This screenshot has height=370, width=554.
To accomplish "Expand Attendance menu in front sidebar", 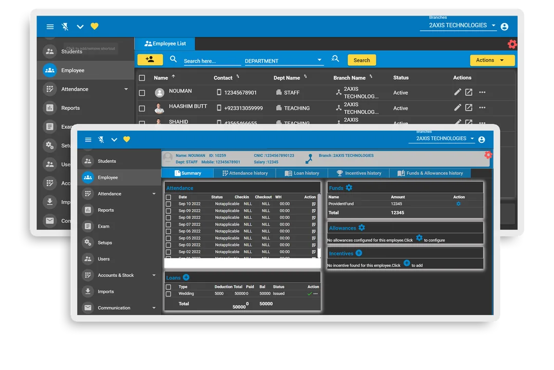I will point(154,194).
